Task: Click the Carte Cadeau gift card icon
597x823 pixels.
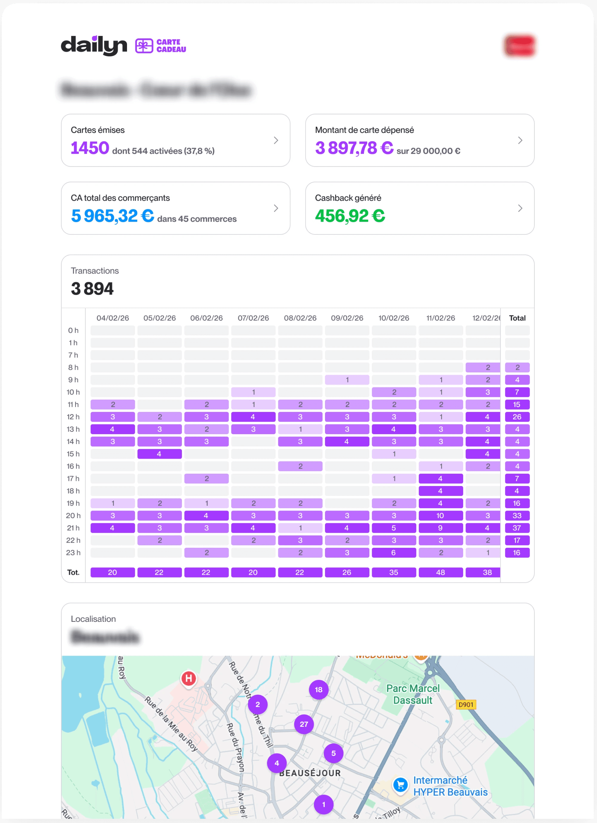Action: (144, 46)
